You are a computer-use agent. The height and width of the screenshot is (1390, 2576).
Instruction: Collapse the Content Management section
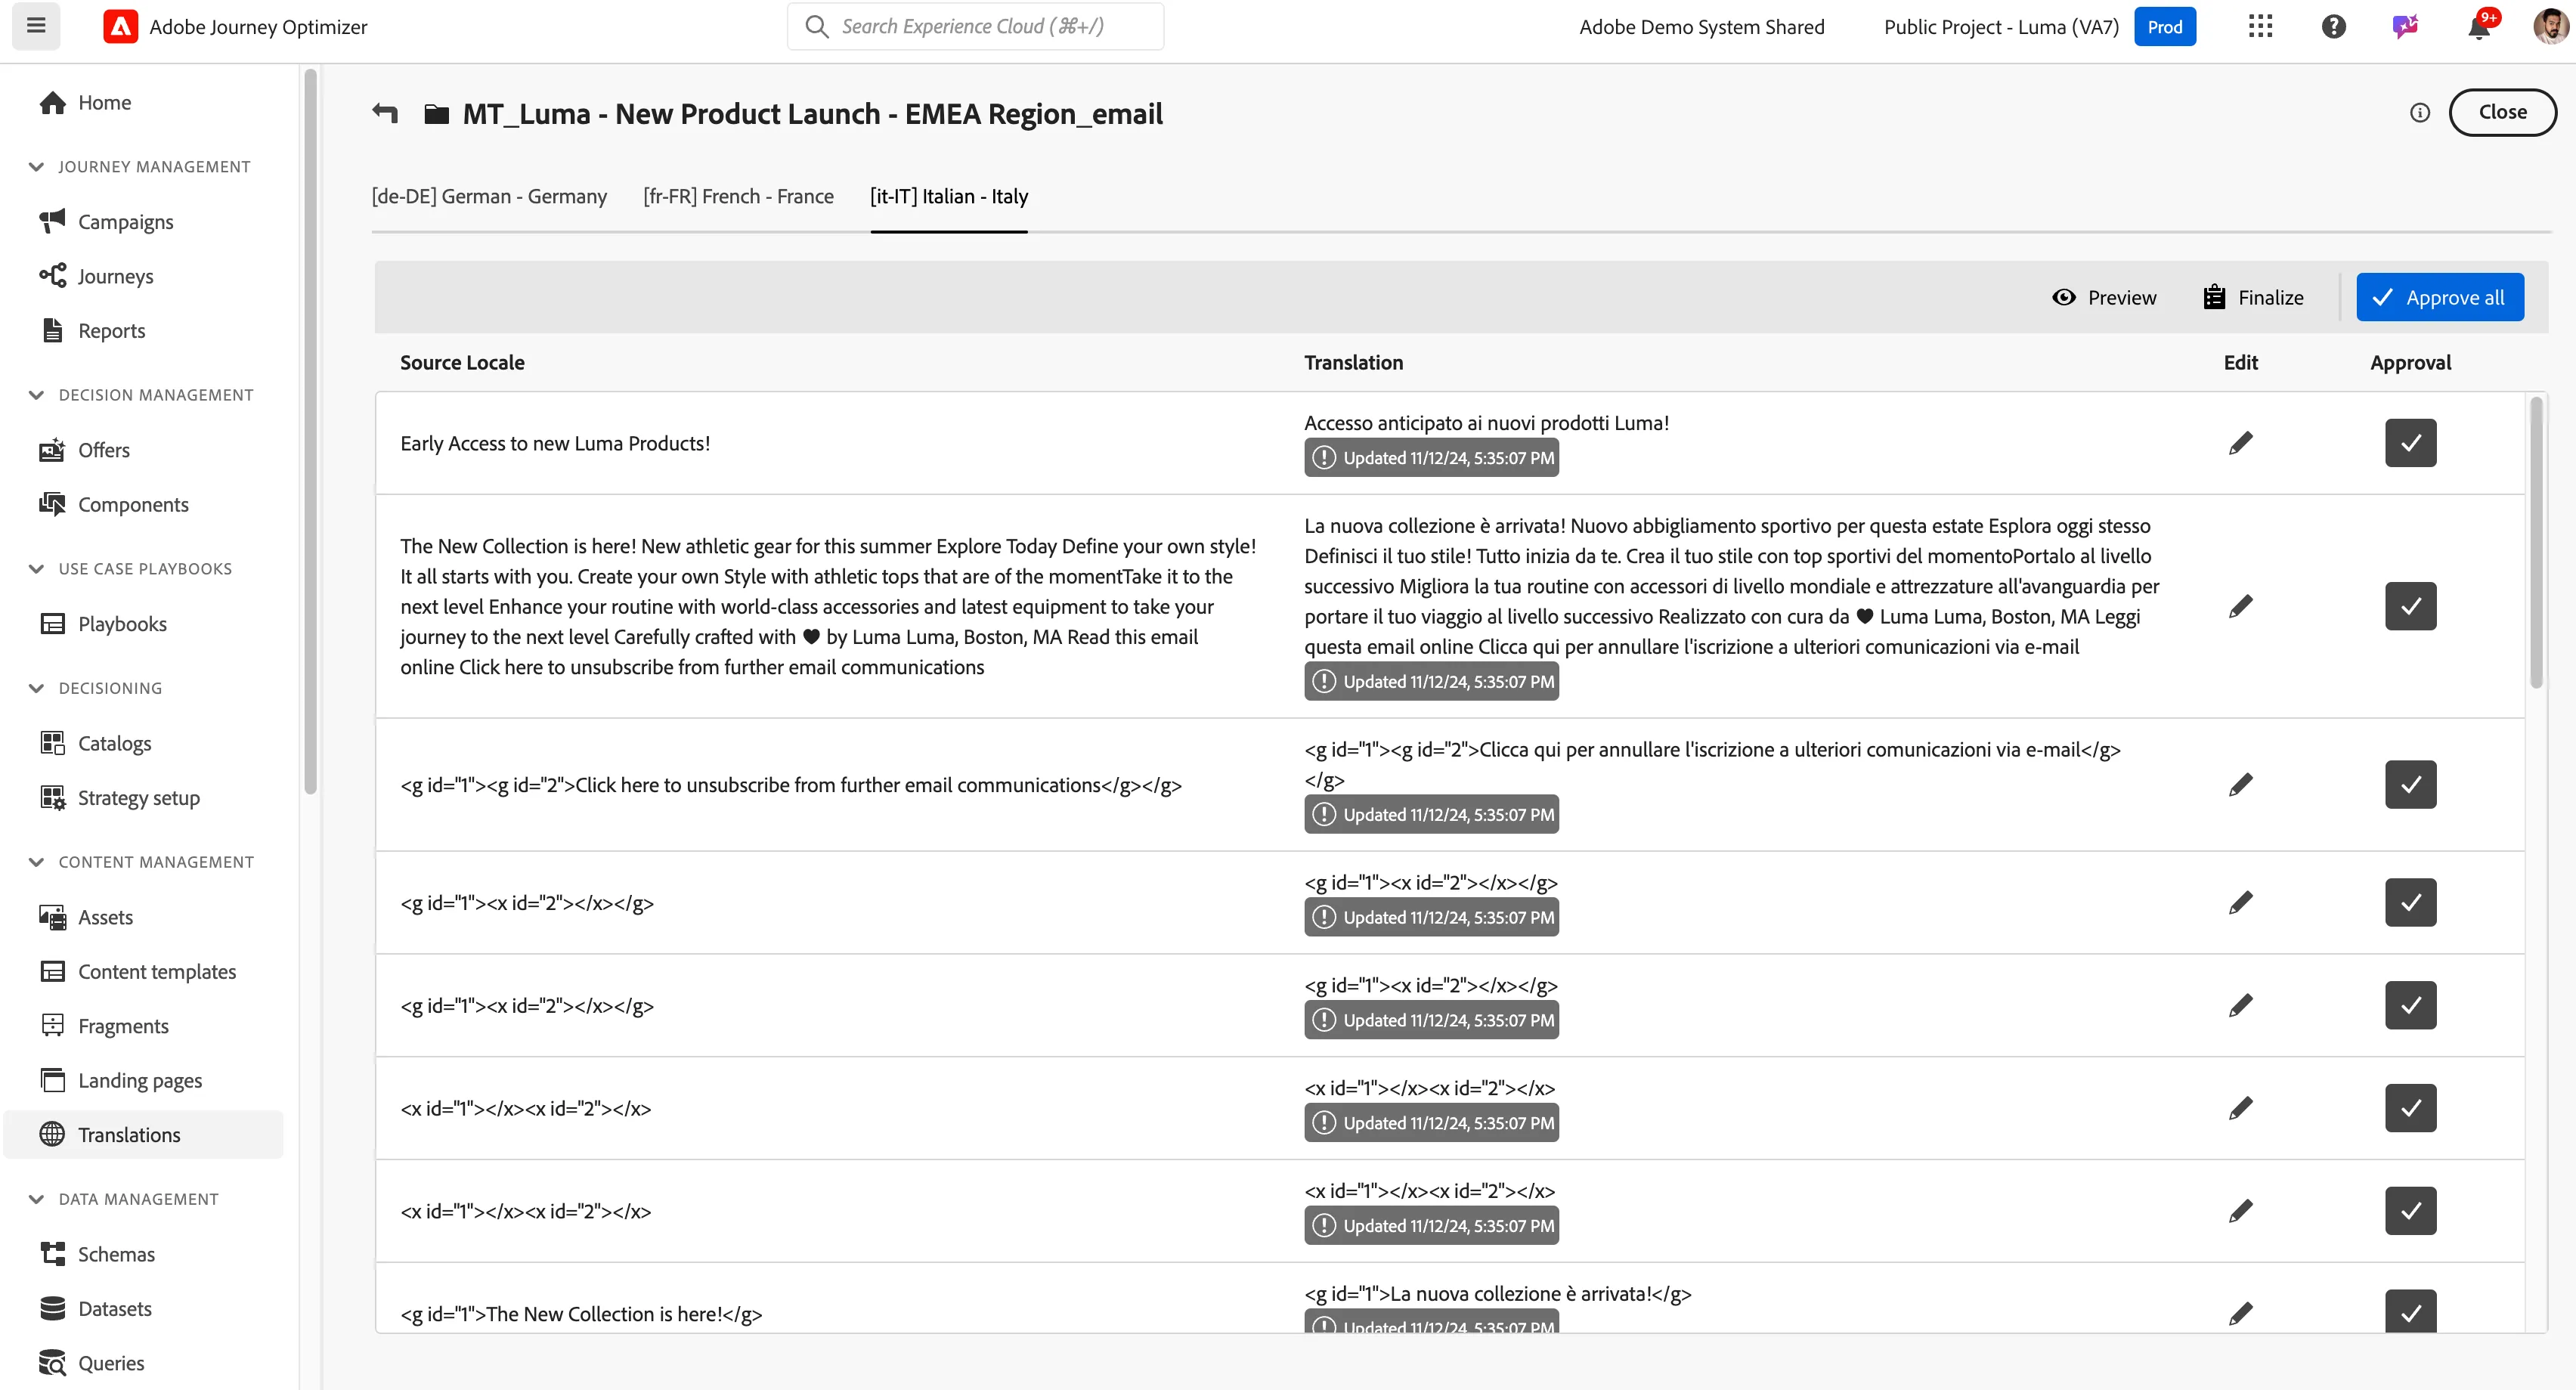[x=37, y=862]
